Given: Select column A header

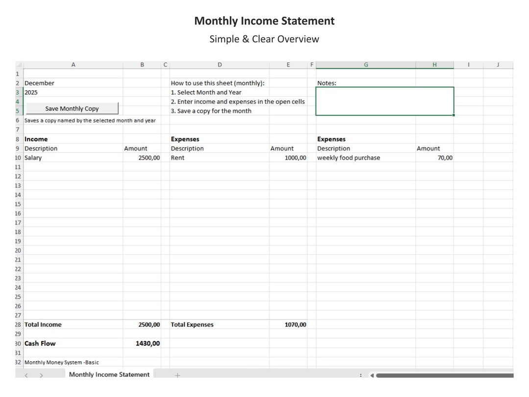Looking at the screenshot, I should [x=73, y=65].
